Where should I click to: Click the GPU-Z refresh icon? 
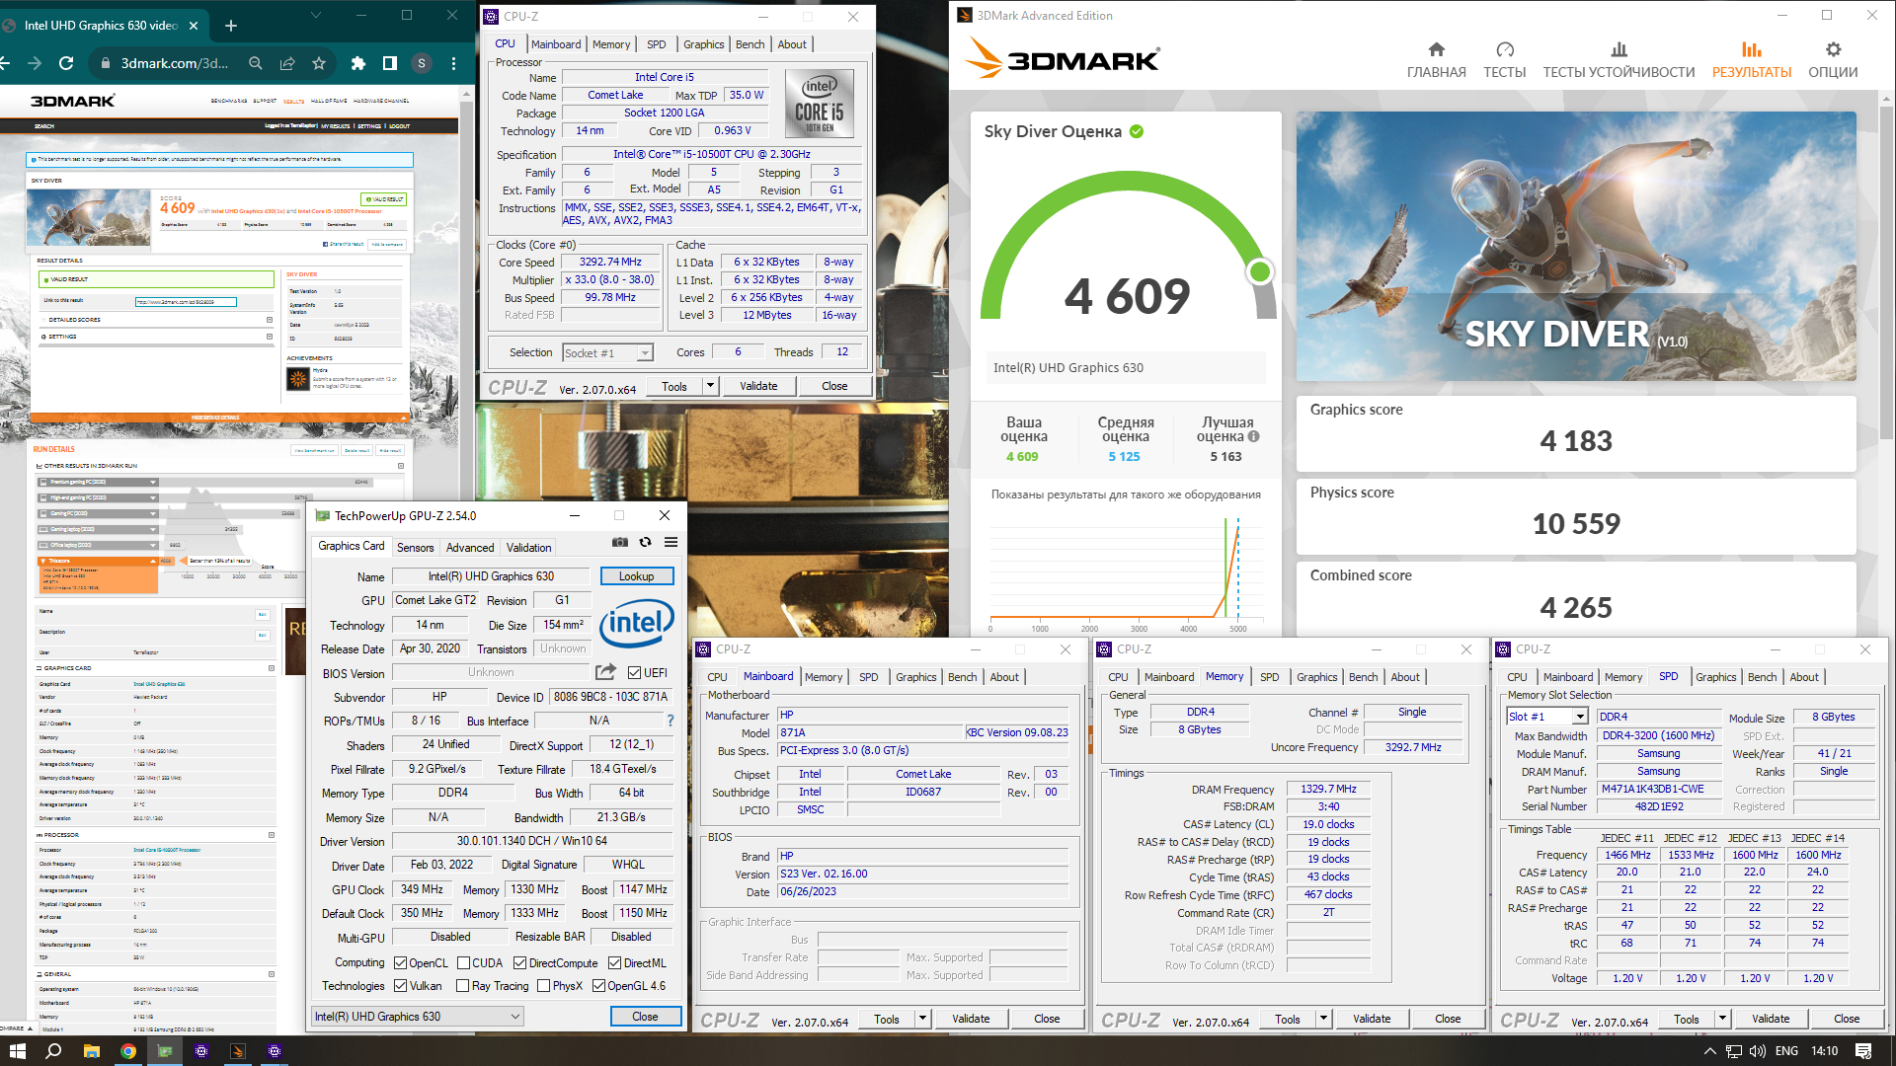click(645, 542)
